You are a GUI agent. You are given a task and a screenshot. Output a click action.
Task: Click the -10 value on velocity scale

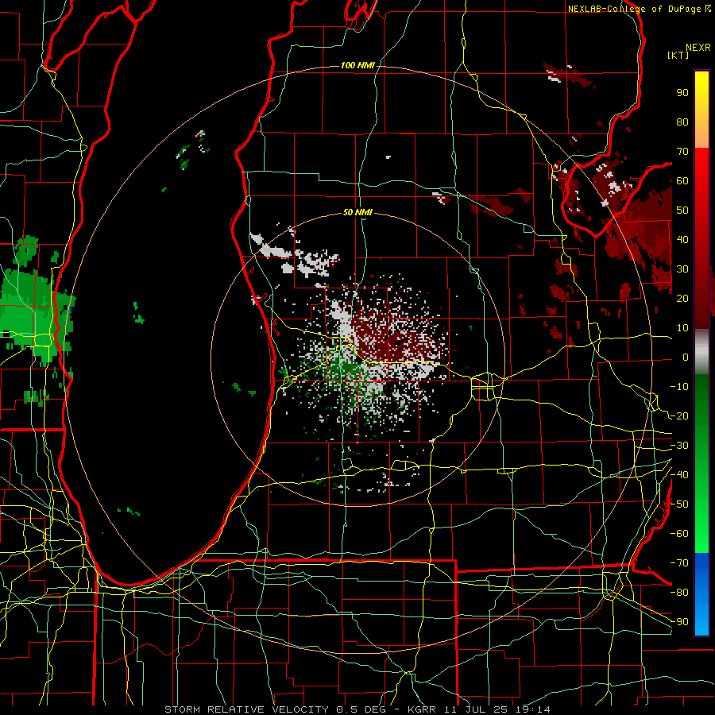coord(679,387)
